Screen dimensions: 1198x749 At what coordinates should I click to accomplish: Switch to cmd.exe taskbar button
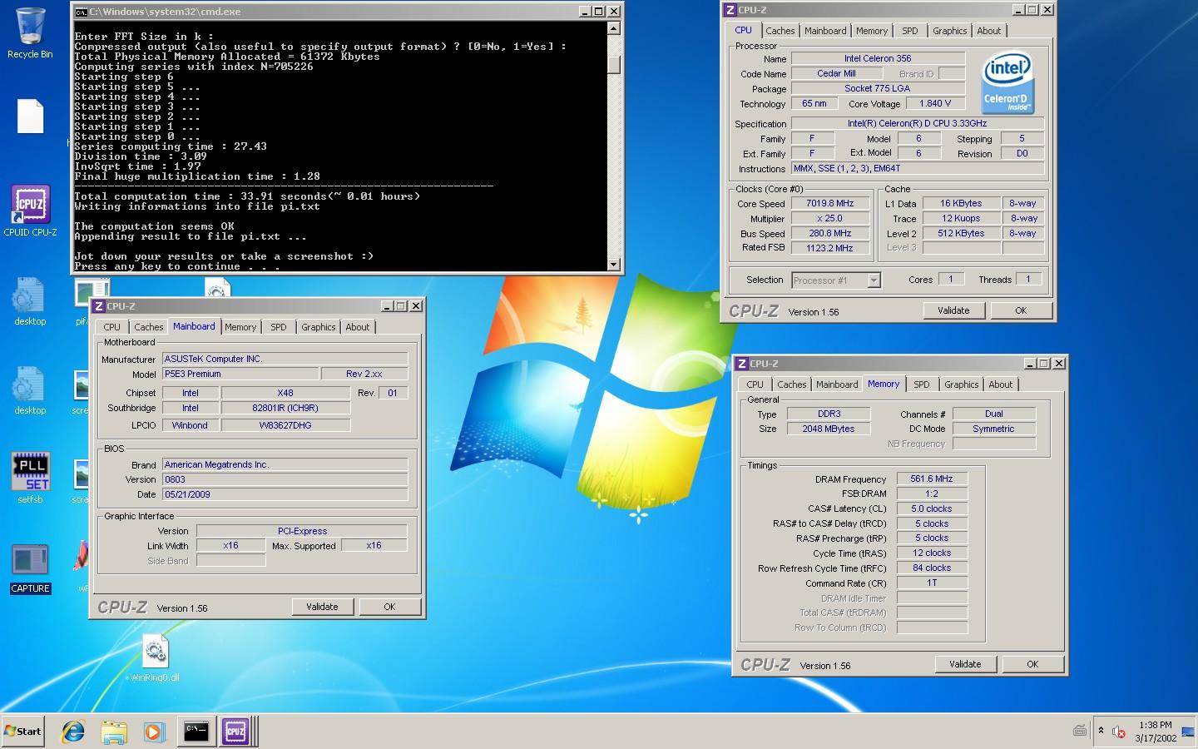(x=196, y=732)
